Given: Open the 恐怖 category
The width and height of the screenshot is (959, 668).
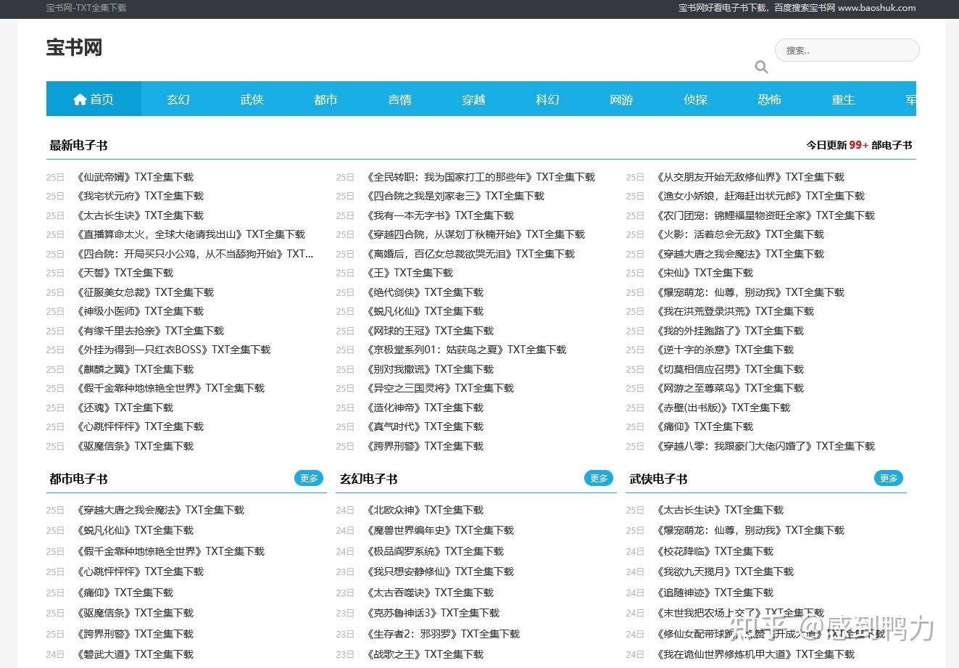Looking at the screenshot, I should pyautogui.click(x=769, y=99).
